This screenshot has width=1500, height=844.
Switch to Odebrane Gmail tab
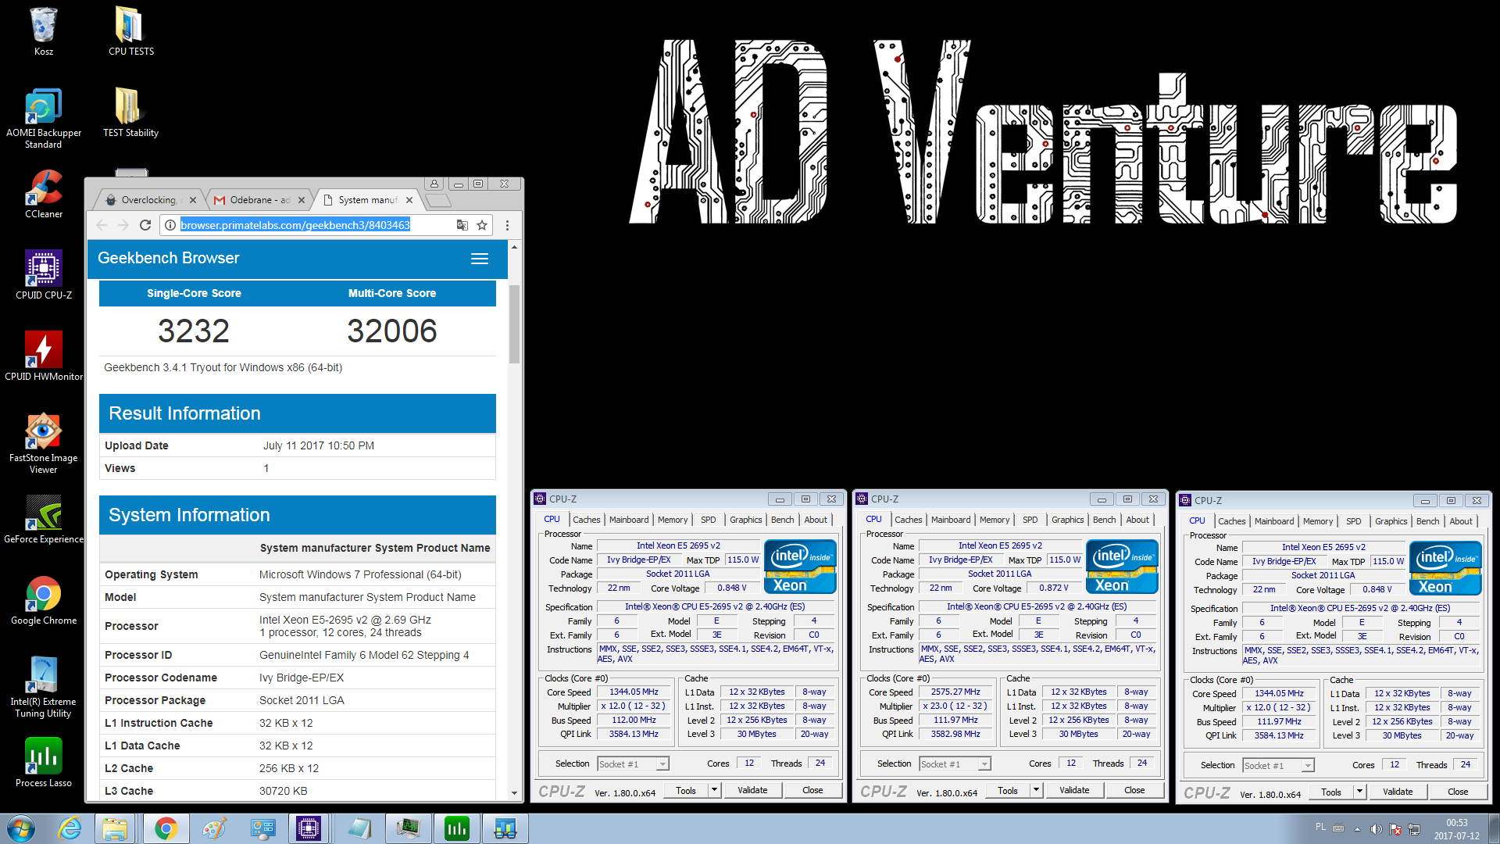(258, 200)
